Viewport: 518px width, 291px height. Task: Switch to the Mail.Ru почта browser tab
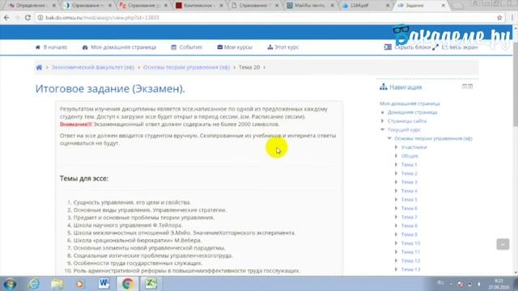pyautogui.click(x=311, y=6)
